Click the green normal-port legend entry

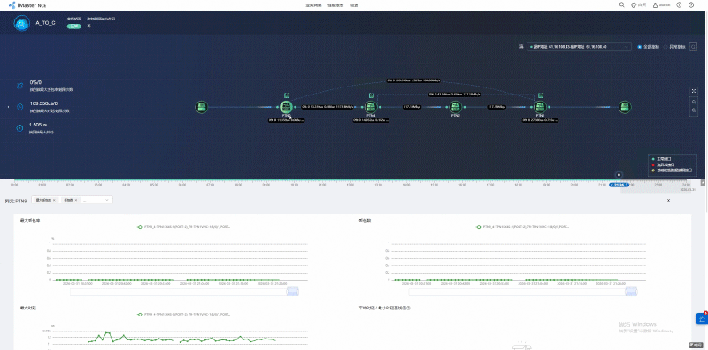[662, 159]
